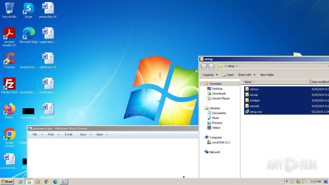Select the desktop file starting with 'startinglow'
The height and width of the screenshot is (185, 329).
[48, 86]
